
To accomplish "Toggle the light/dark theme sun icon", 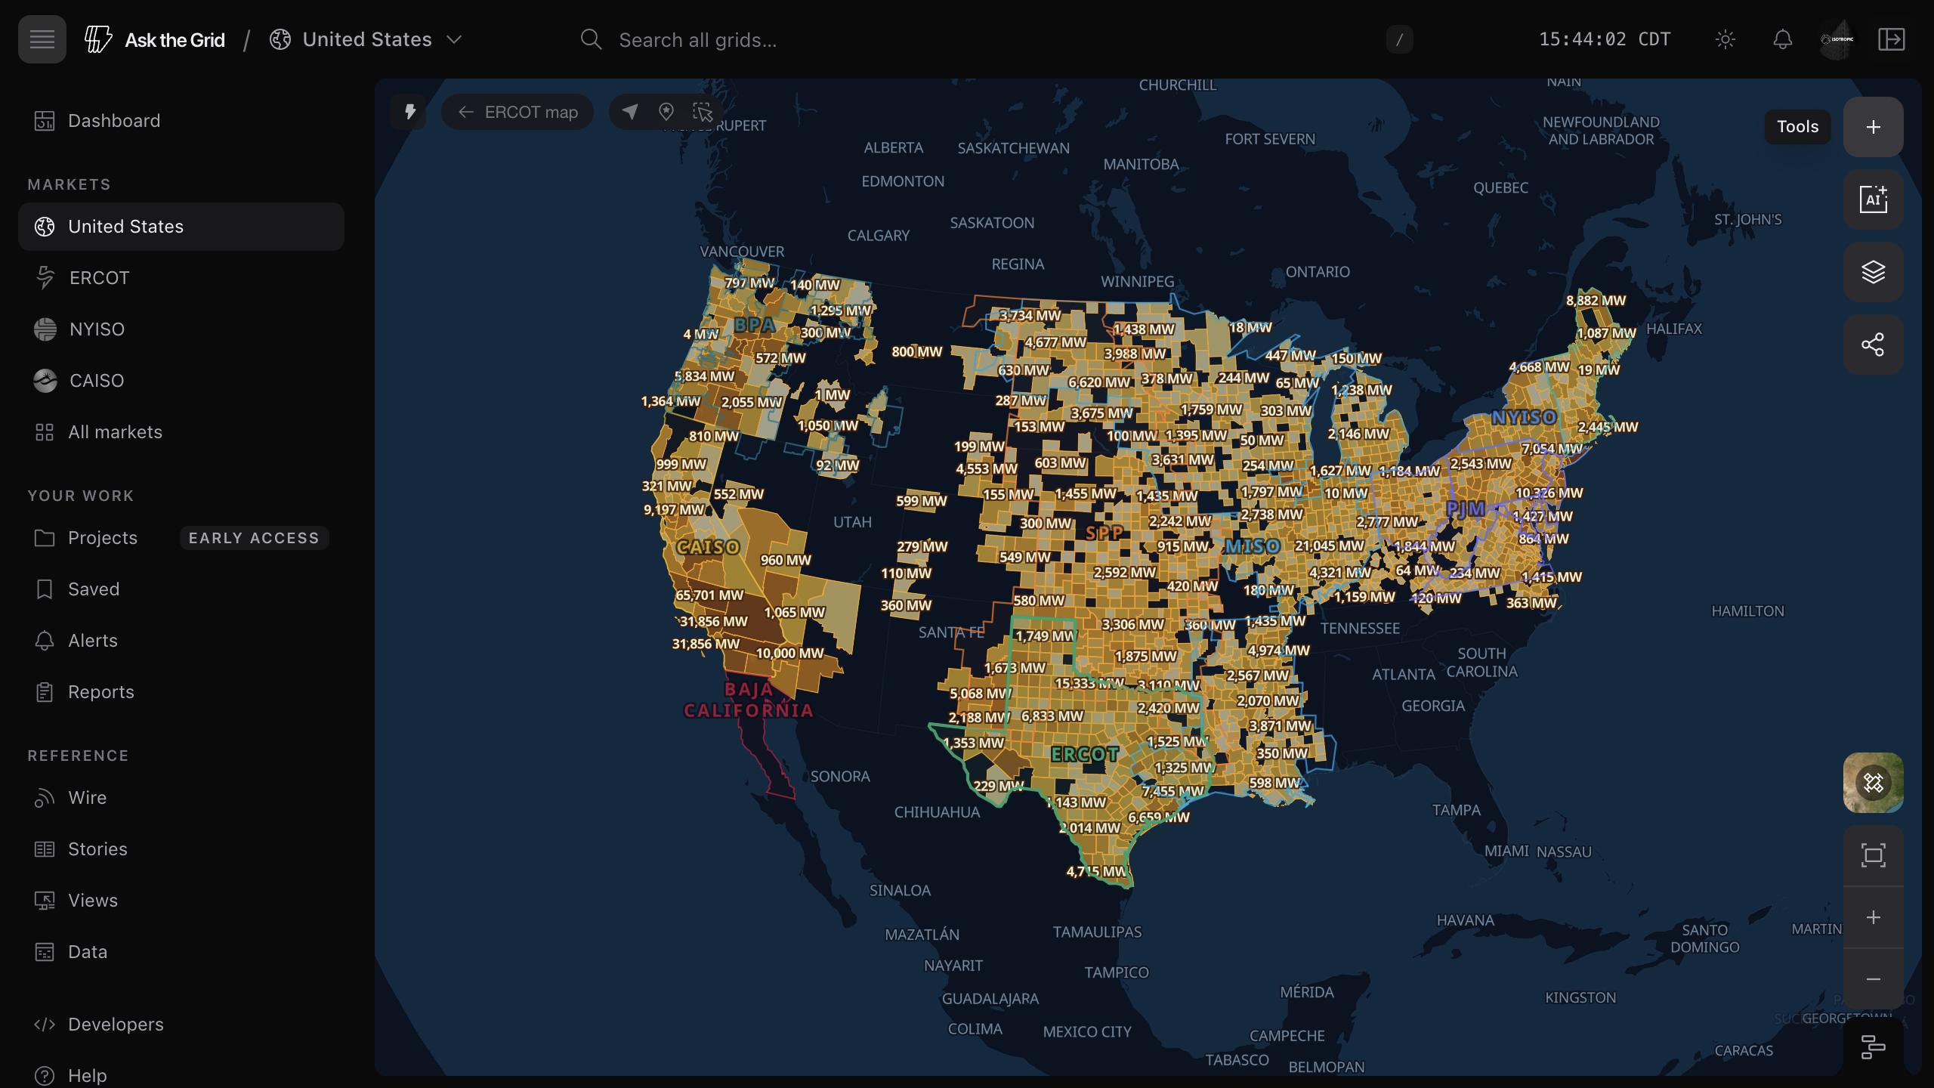I will pos(1725,39).
